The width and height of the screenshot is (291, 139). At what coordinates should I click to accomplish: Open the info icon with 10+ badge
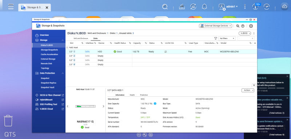click(256, 7)
